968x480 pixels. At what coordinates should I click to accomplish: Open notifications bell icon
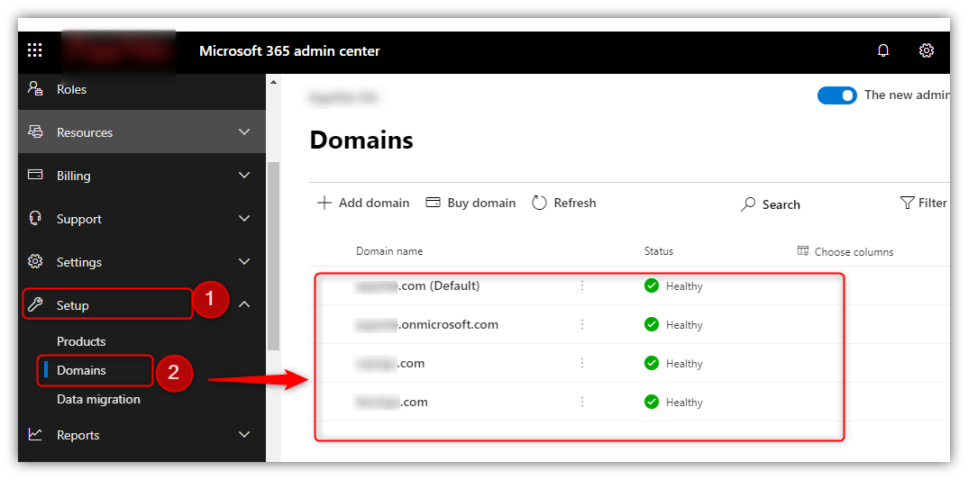tap(883, 50)
